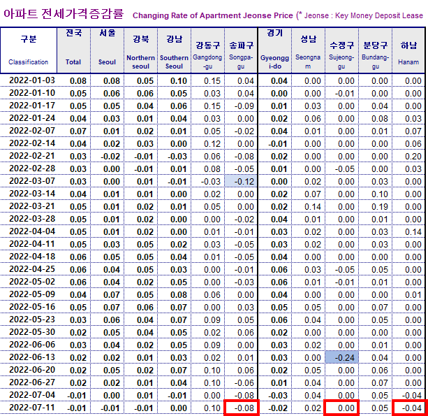The width and height of the screenshot is (428, 416).
Task: Select the 송파구 Songpa-gu column header
Action: pyautogui.click(x=241, y=50)
